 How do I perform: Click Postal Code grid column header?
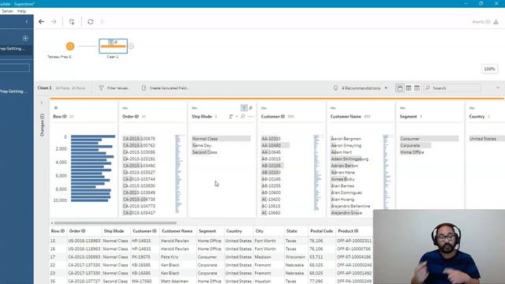321,231
